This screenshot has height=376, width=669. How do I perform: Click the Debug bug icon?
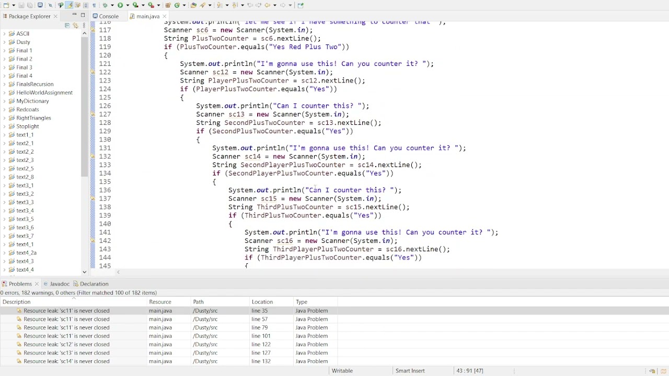105,5
